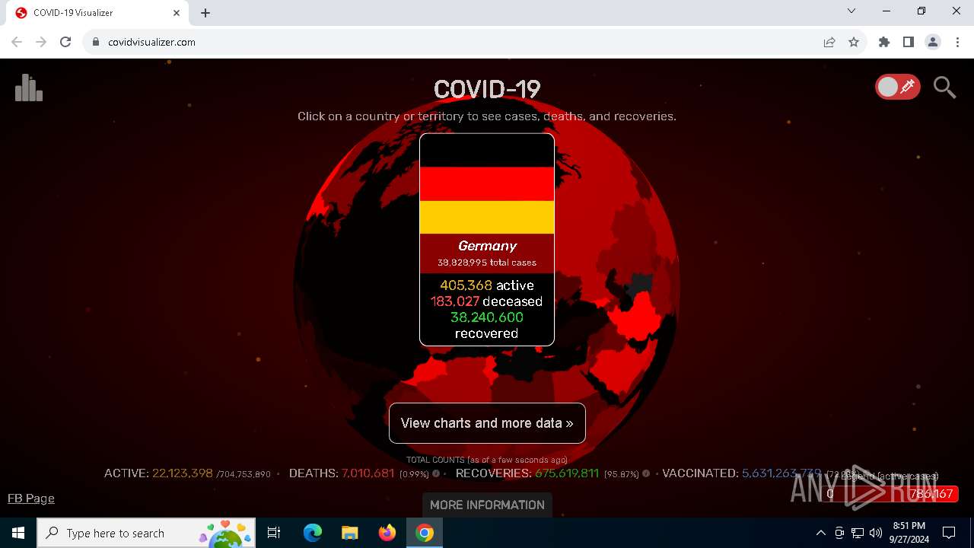Click the total ACTIVE cases figure
974x548 pixels.
click(183, 473)
